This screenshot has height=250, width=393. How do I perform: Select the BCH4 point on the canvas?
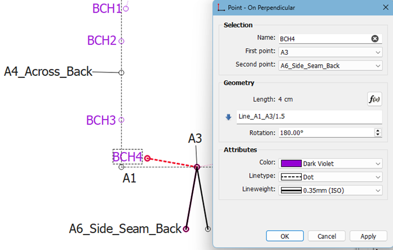[148, 158]
